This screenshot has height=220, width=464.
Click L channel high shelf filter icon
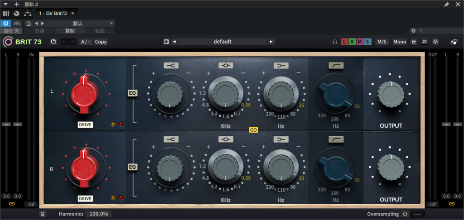click(x=171, y=65)
